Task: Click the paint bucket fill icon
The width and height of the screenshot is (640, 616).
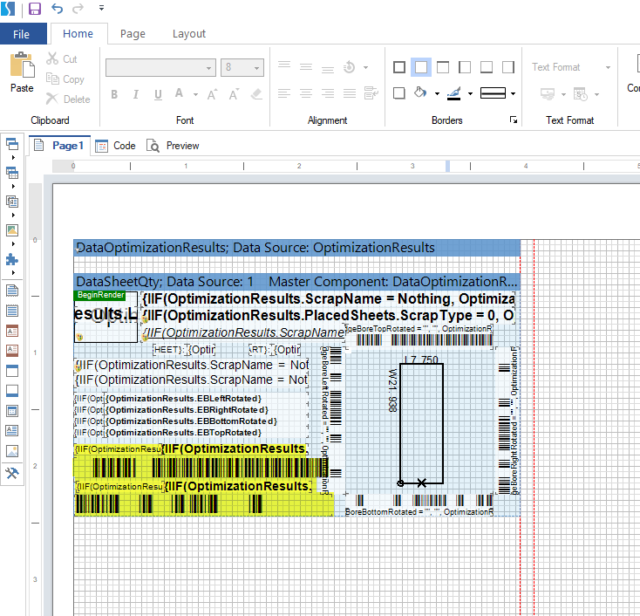Action: (x=420, y=92)
